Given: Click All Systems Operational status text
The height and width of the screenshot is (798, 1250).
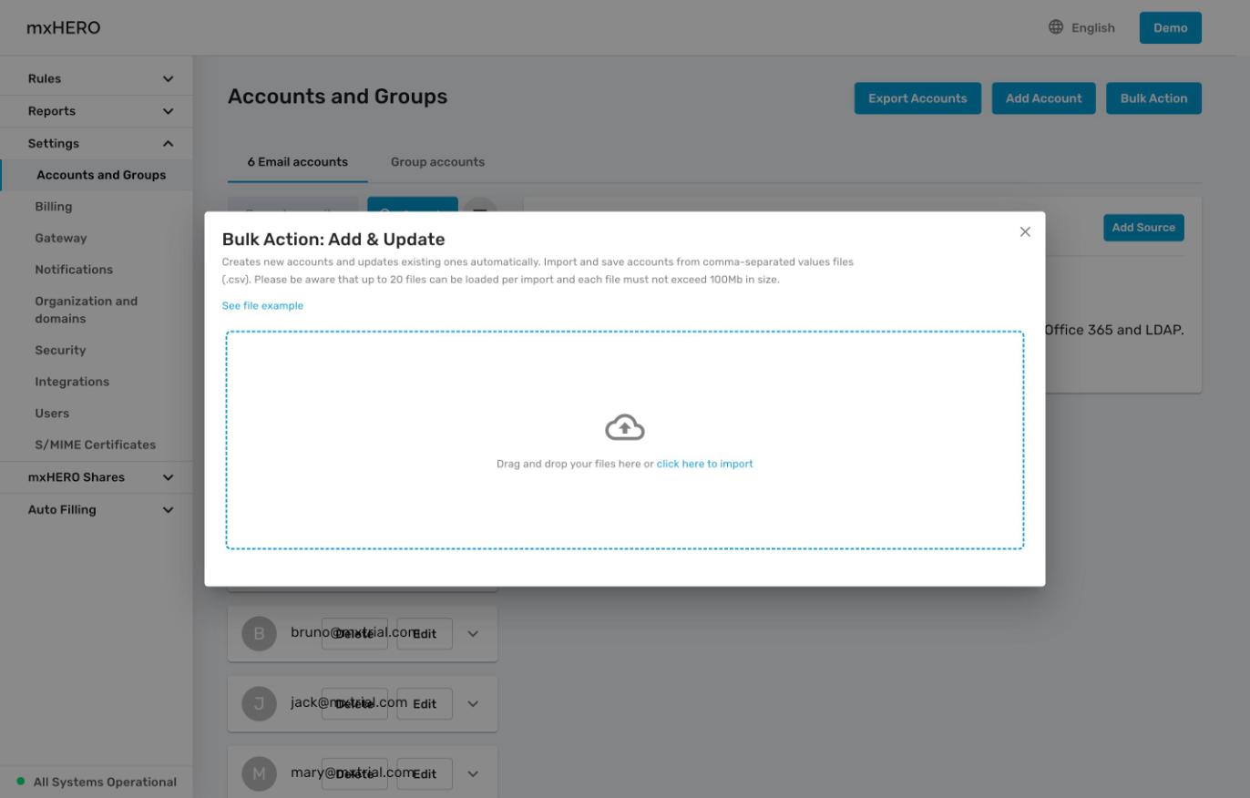Looking at the screenshot, I should pos(105,782).
